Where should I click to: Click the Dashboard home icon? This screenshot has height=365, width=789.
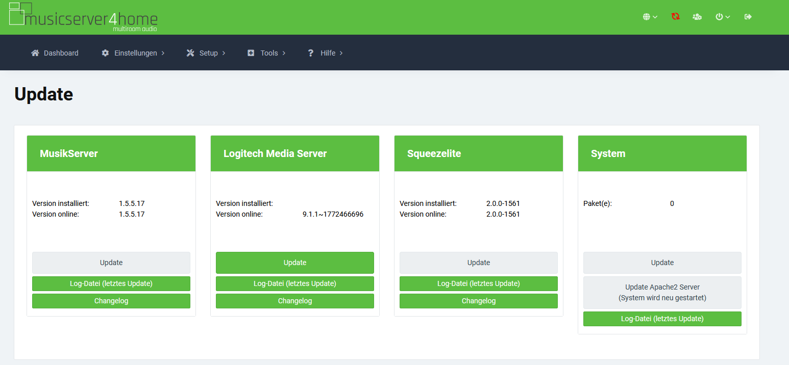[35, 53]
